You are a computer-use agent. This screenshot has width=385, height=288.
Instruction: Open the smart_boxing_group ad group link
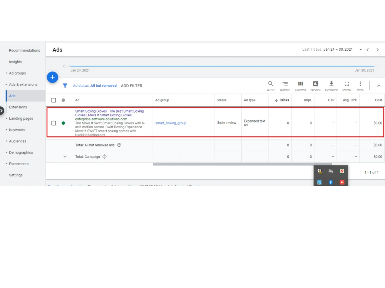[x=171, y=123]
